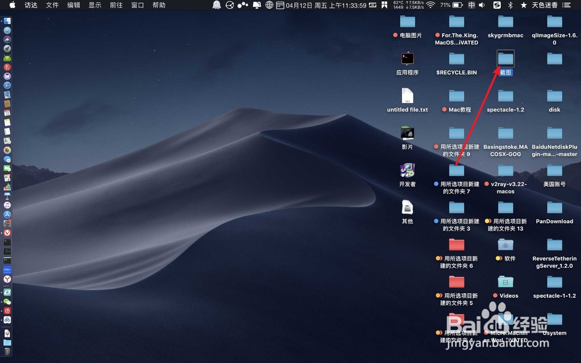Open the battery status showing 71%
This screenshot has height=363, width=581.
click(x=451, y=5)
